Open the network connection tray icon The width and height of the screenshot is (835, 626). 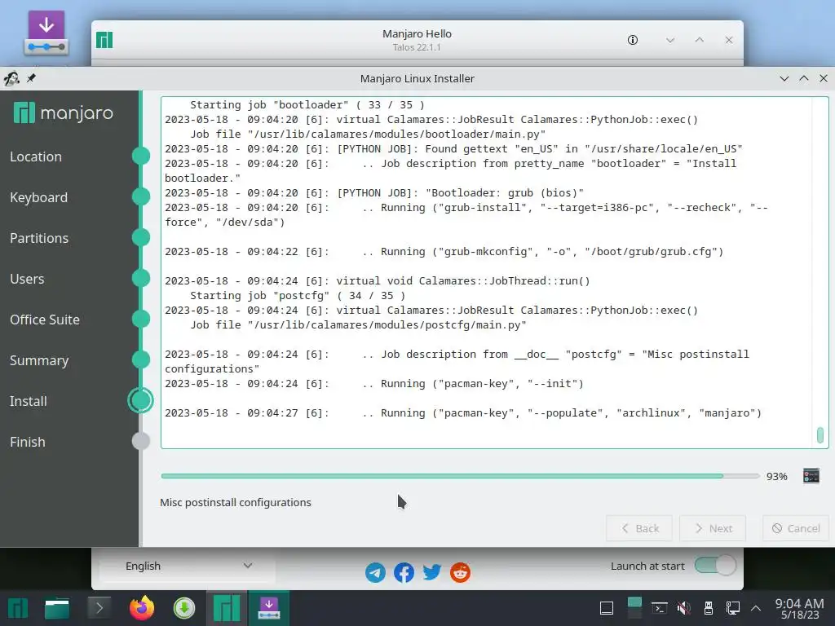(x=733, y=608)
